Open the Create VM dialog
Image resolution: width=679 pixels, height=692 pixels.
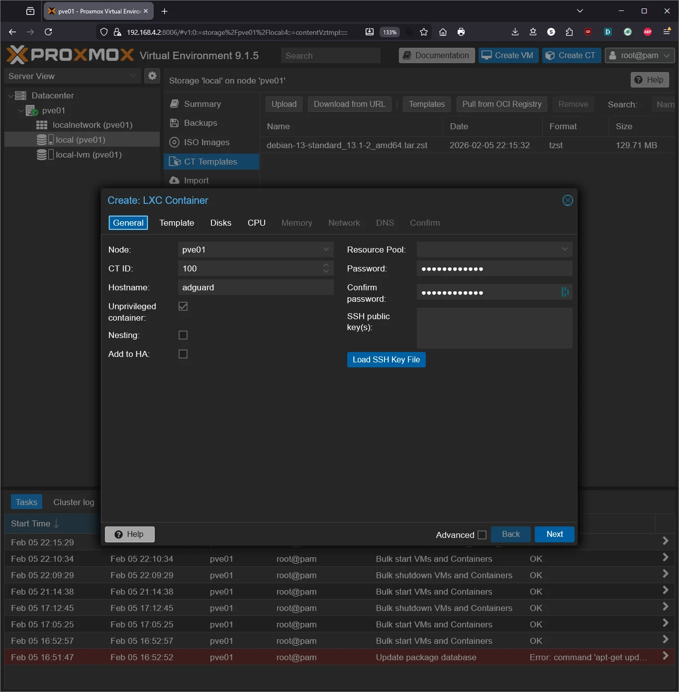tap(508, 55)
